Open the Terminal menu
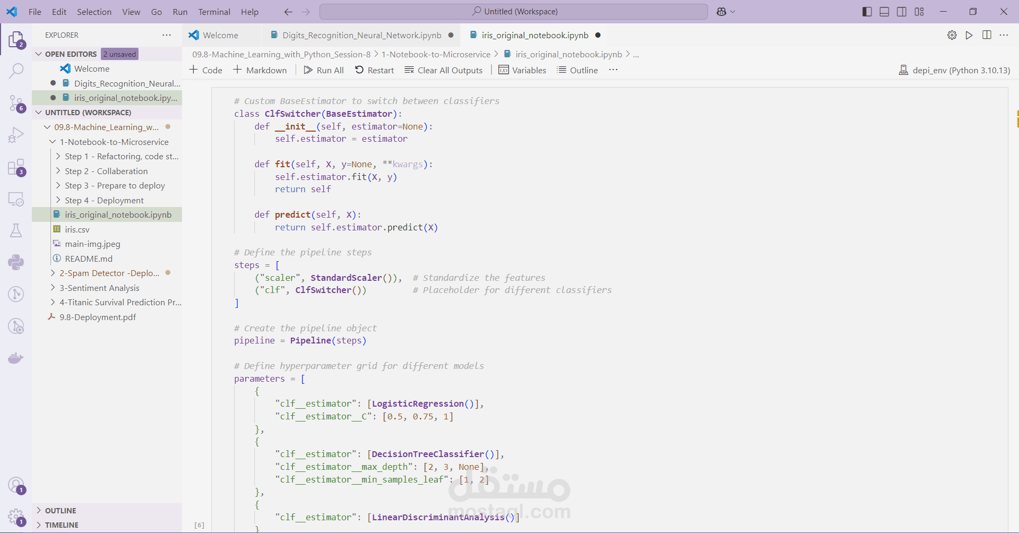1019x533 pixels. 214,12
